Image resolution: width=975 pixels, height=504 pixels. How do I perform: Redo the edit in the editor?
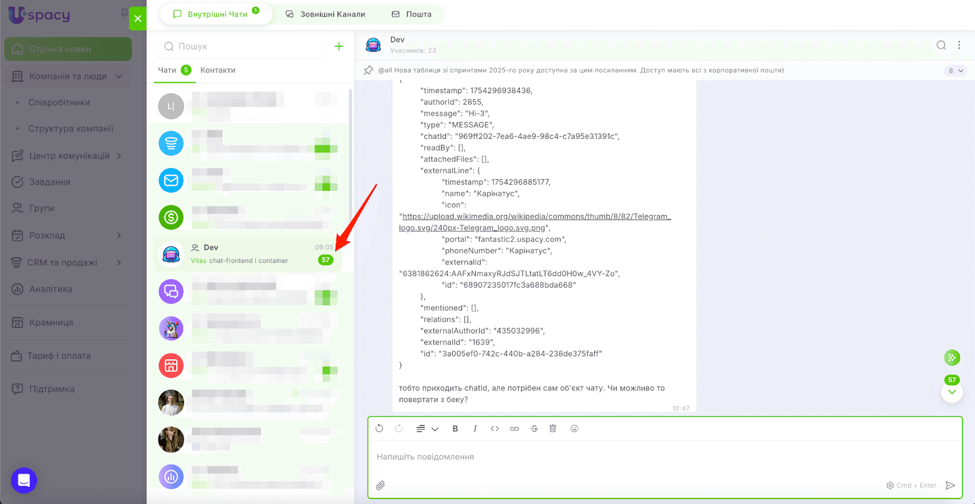[x=399, y=428]
